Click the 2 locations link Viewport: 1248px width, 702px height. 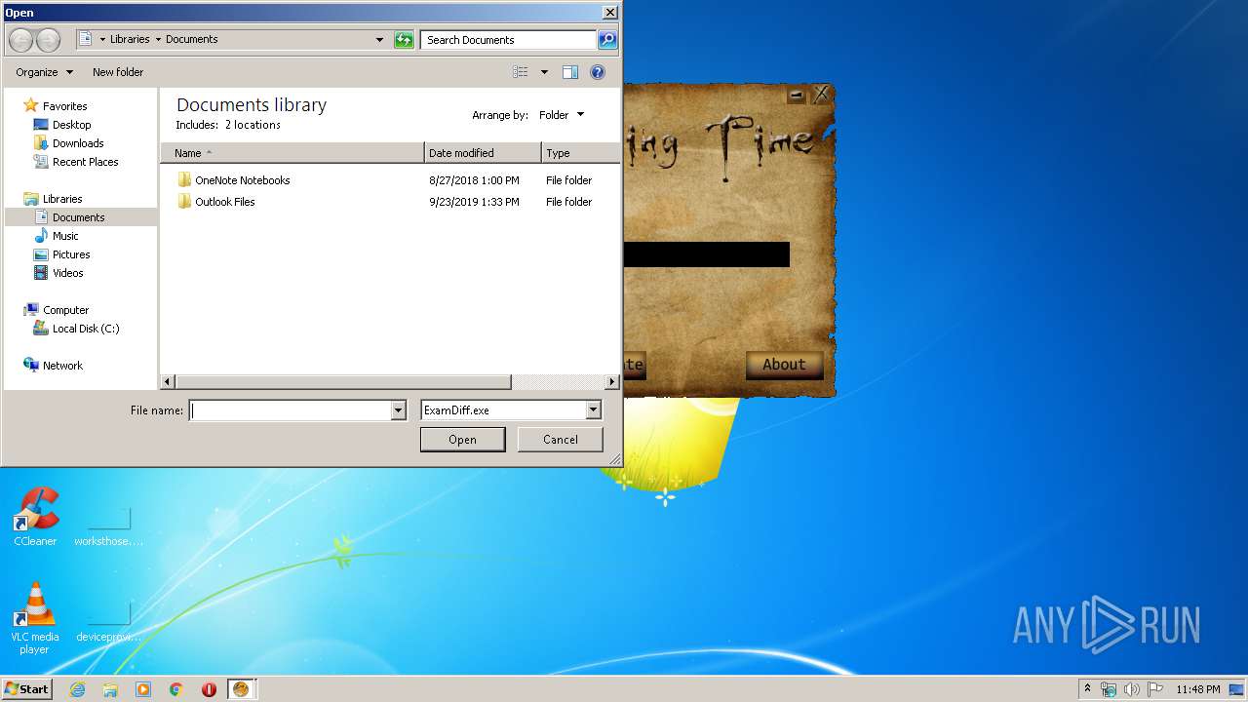(253, 125)
